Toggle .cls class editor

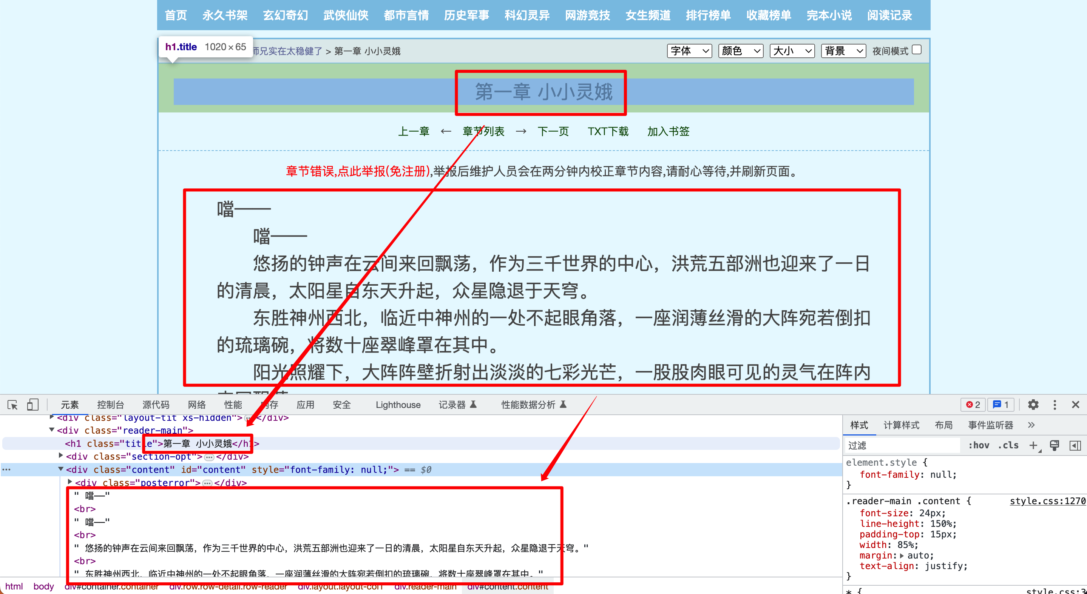pos(1008,445)
